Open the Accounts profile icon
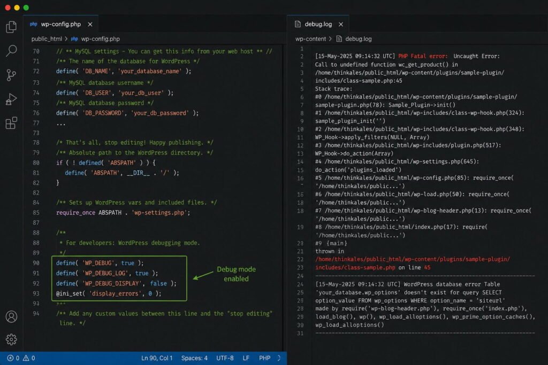This screenshot has width=548, height=365. coord(11,316)
